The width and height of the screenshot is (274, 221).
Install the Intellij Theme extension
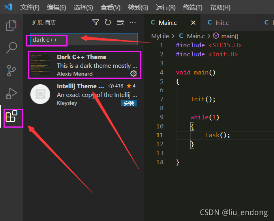tap(129, 103)
